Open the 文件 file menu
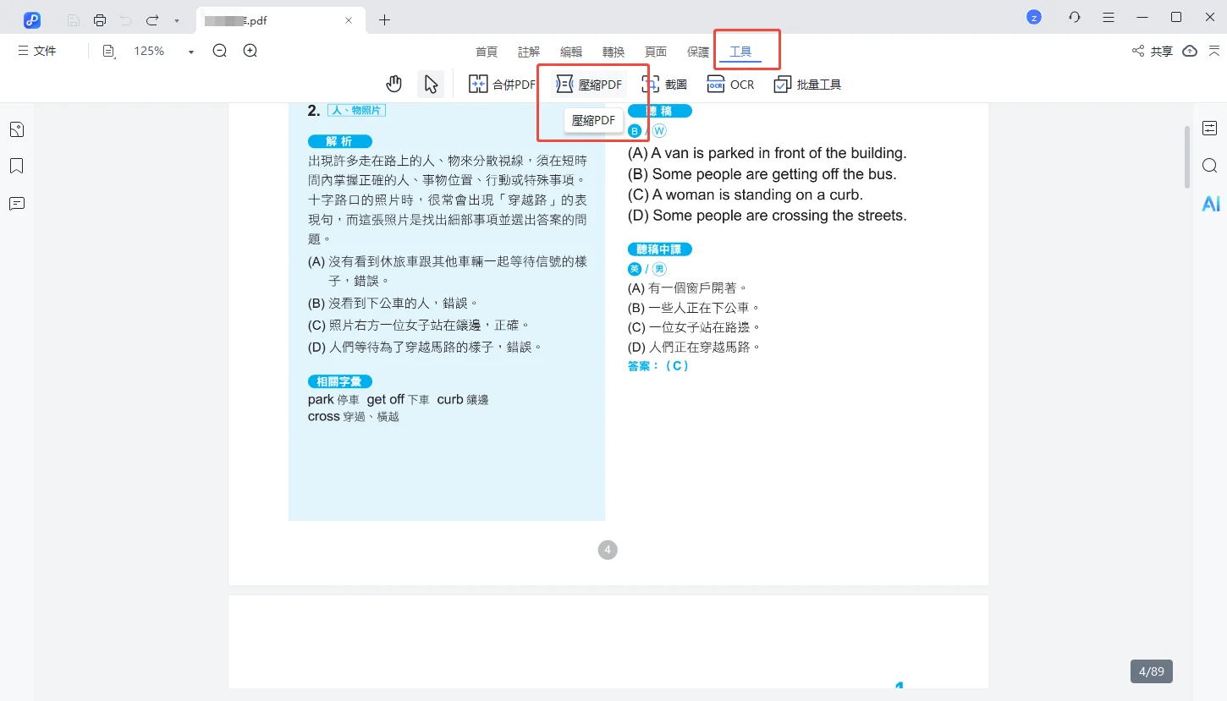 tap(37, 51)
